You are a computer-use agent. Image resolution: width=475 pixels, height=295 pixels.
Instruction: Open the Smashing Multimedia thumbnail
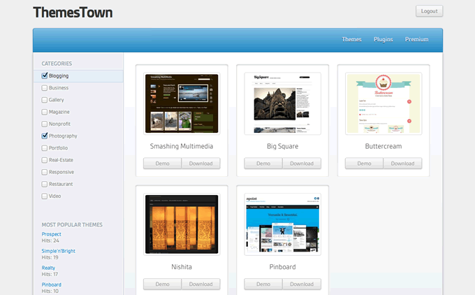tap(182, 103)
